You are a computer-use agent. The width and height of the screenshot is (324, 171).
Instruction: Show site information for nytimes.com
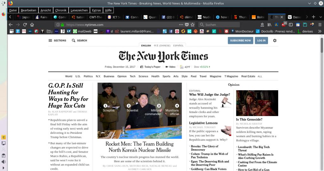pos(58,25)
